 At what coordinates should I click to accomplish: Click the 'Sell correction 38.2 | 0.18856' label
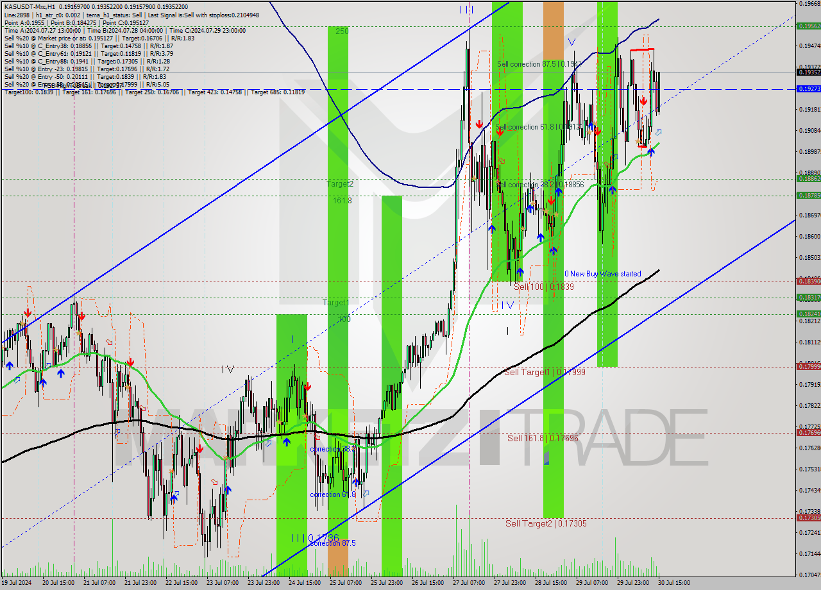pos(540,185)
